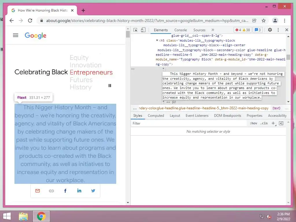Share the story on Facebook
This screenshot has height=222, width=296.
(65, 191)
